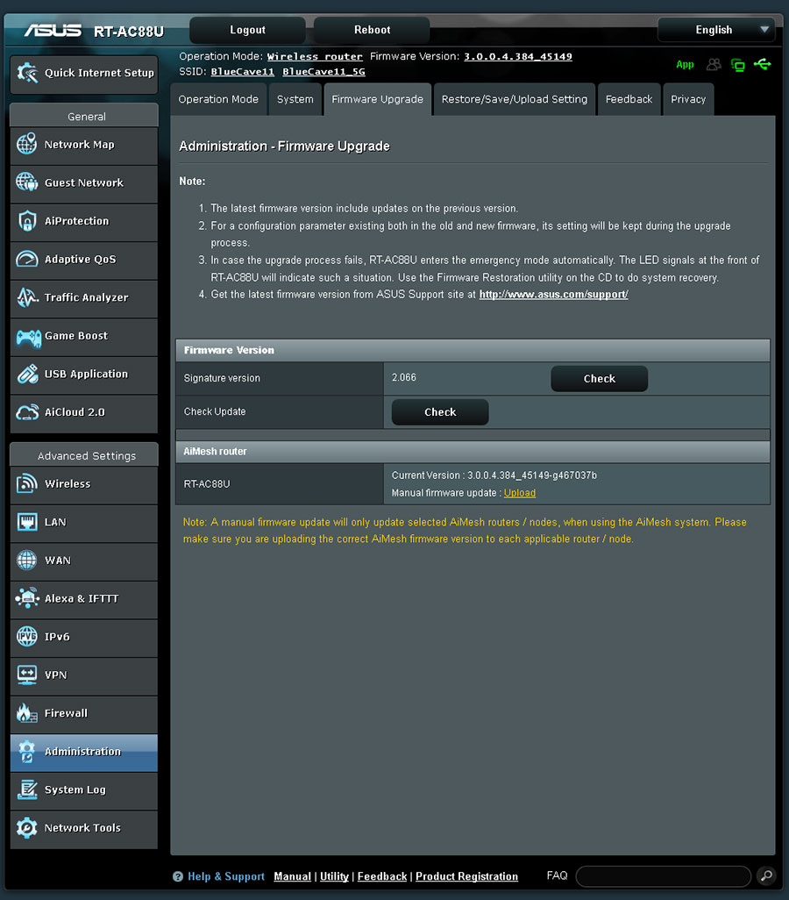
Task: Click the connected clients users icon
Action: point(714,64)
